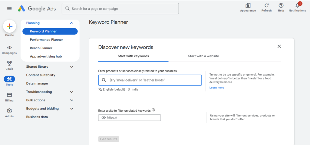The height and width of the screenshot is (145, 310).
Task: Open the hamburger main menu
Action: pyautogui.click(x=9, y=9)
